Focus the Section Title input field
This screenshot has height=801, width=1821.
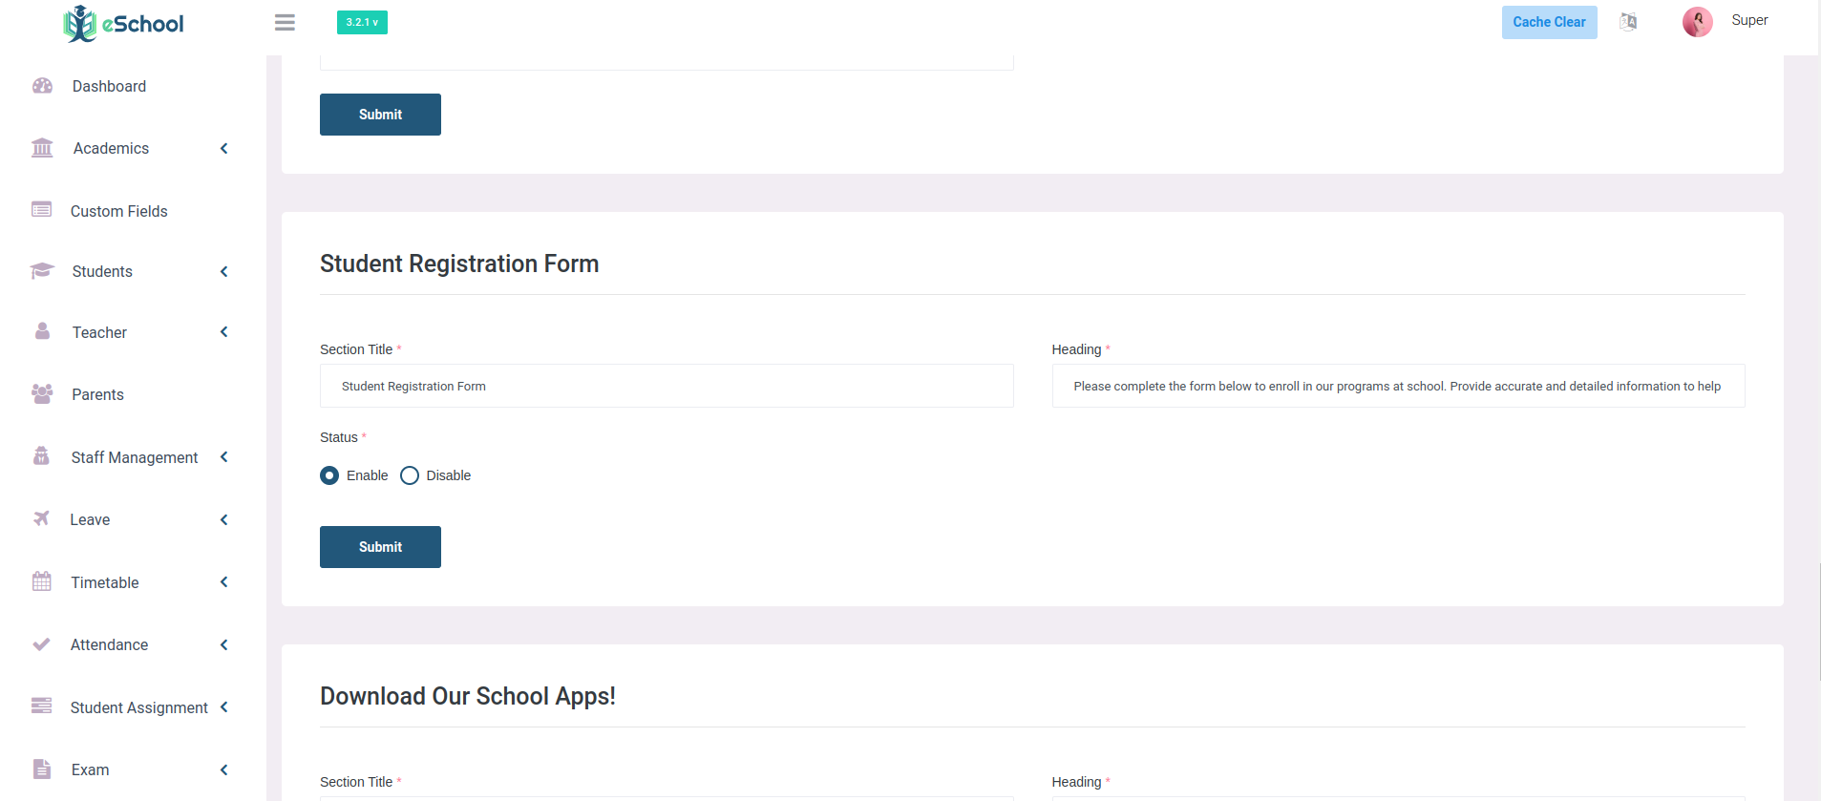click(667, 386)
